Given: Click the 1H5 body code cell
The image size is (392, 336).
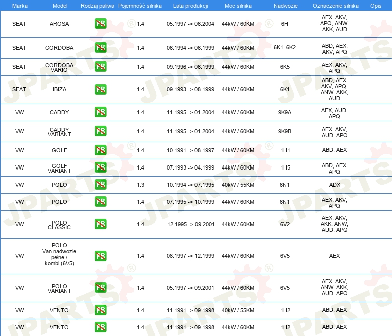Looking at the screenshot, I should point(285,167).
